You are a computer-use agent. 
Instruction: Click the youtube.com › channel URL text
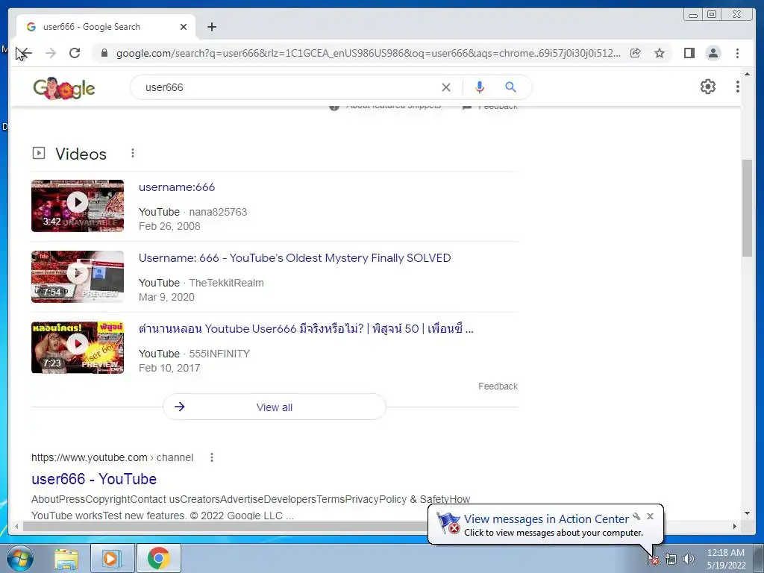tap(112, 457)
